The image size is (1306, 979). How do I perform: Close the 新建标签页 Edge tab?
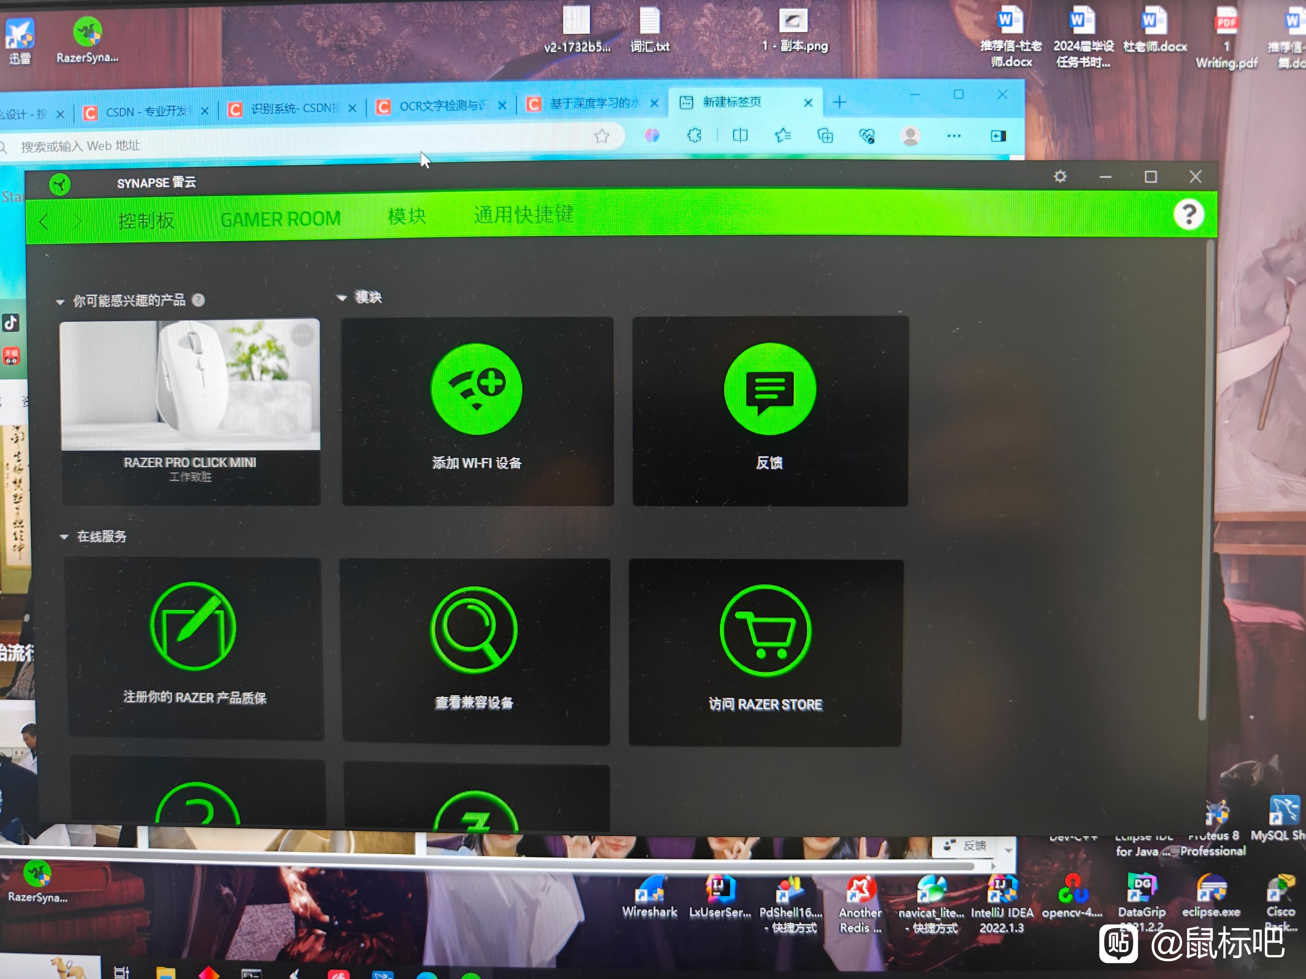(808, 103)
